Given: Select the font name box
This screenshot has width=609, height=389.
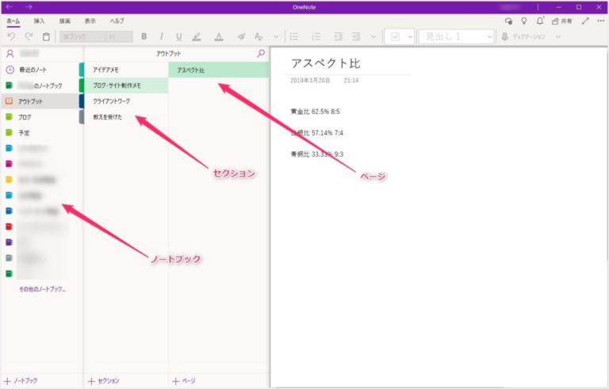Looking at the screenshot, I should point(82,36).
